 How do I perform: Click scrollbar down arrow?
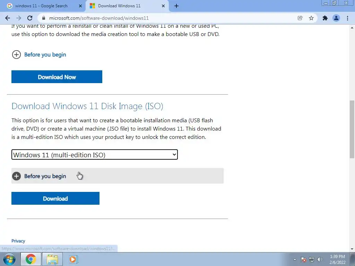[x=352, y=249]
